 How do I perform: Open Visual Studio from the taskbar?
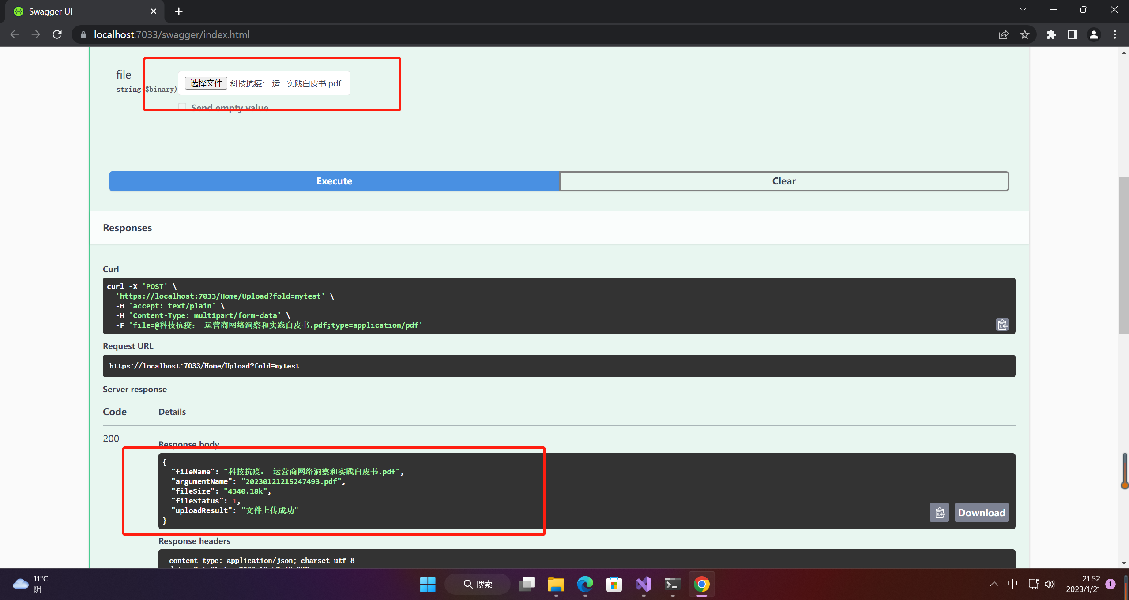[x=644, y=584]
